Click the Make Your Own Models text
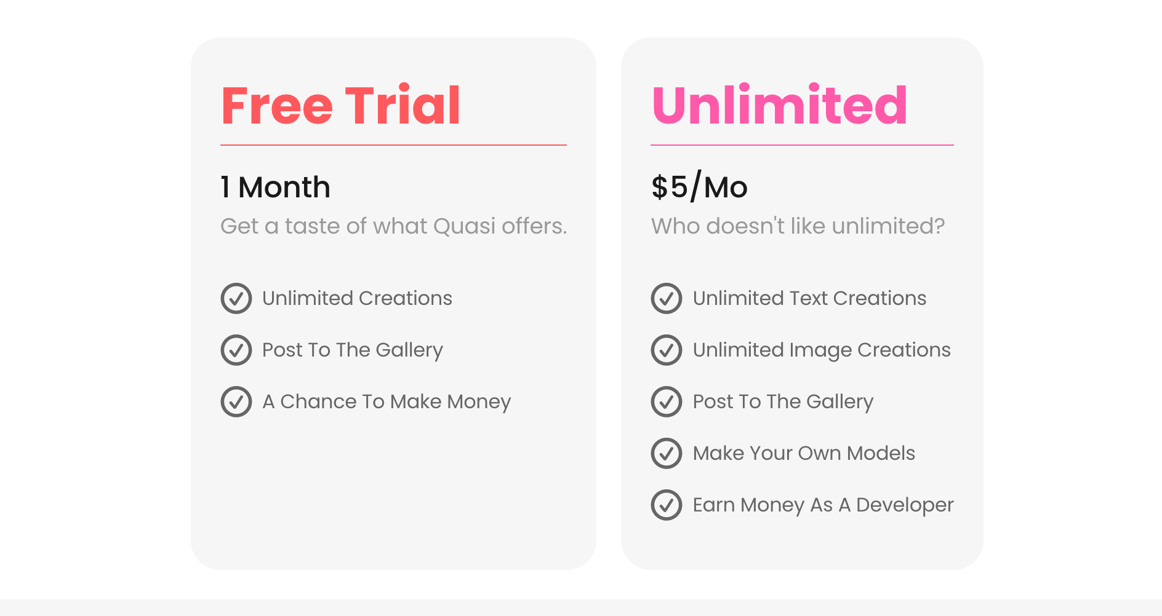Screen dimensions: 1162x616 tap(804, 453)
